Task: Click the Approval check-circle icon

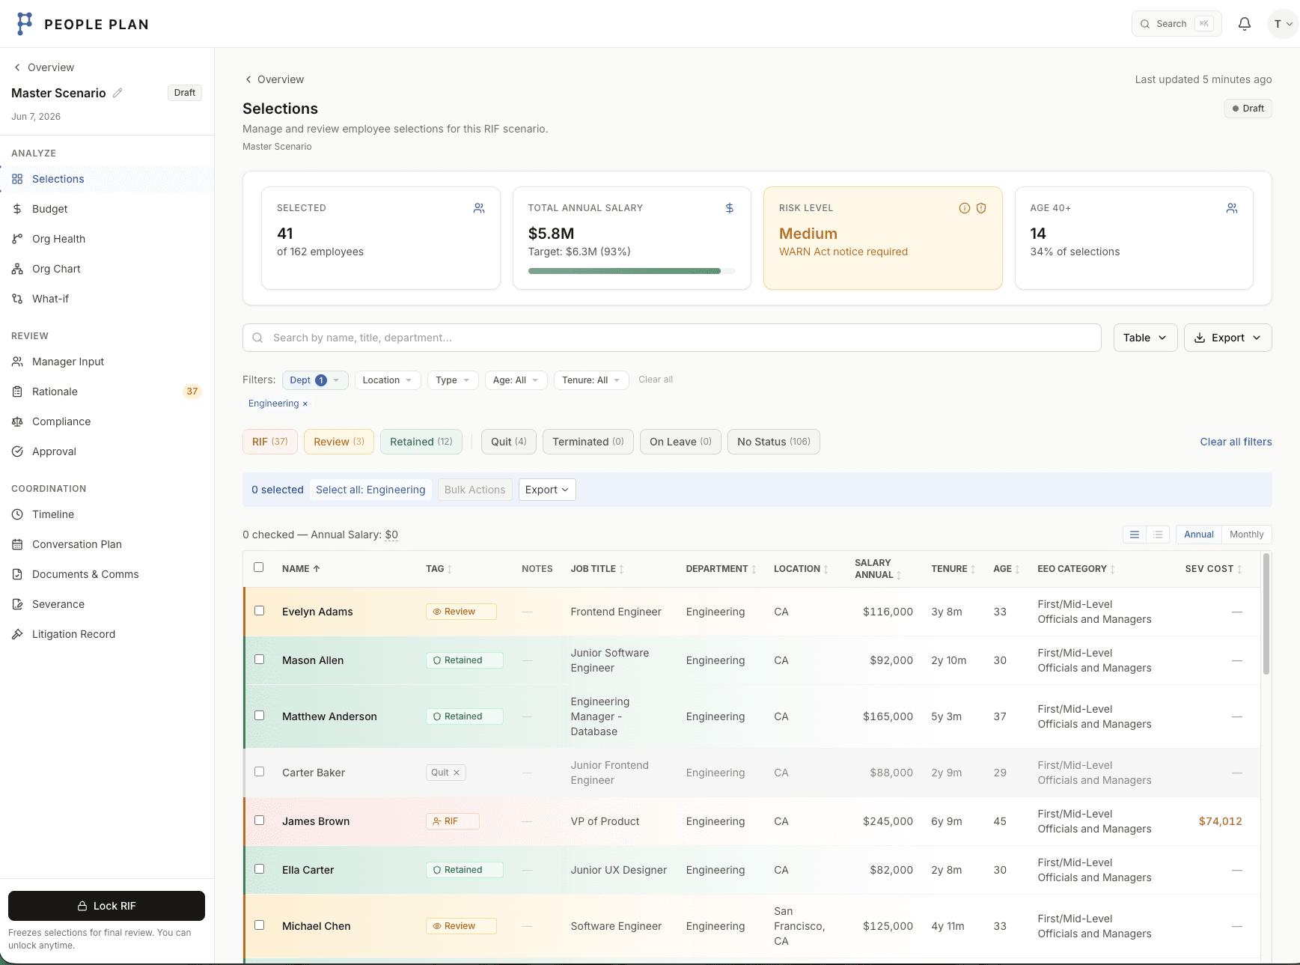Action: tap(17, 451)
